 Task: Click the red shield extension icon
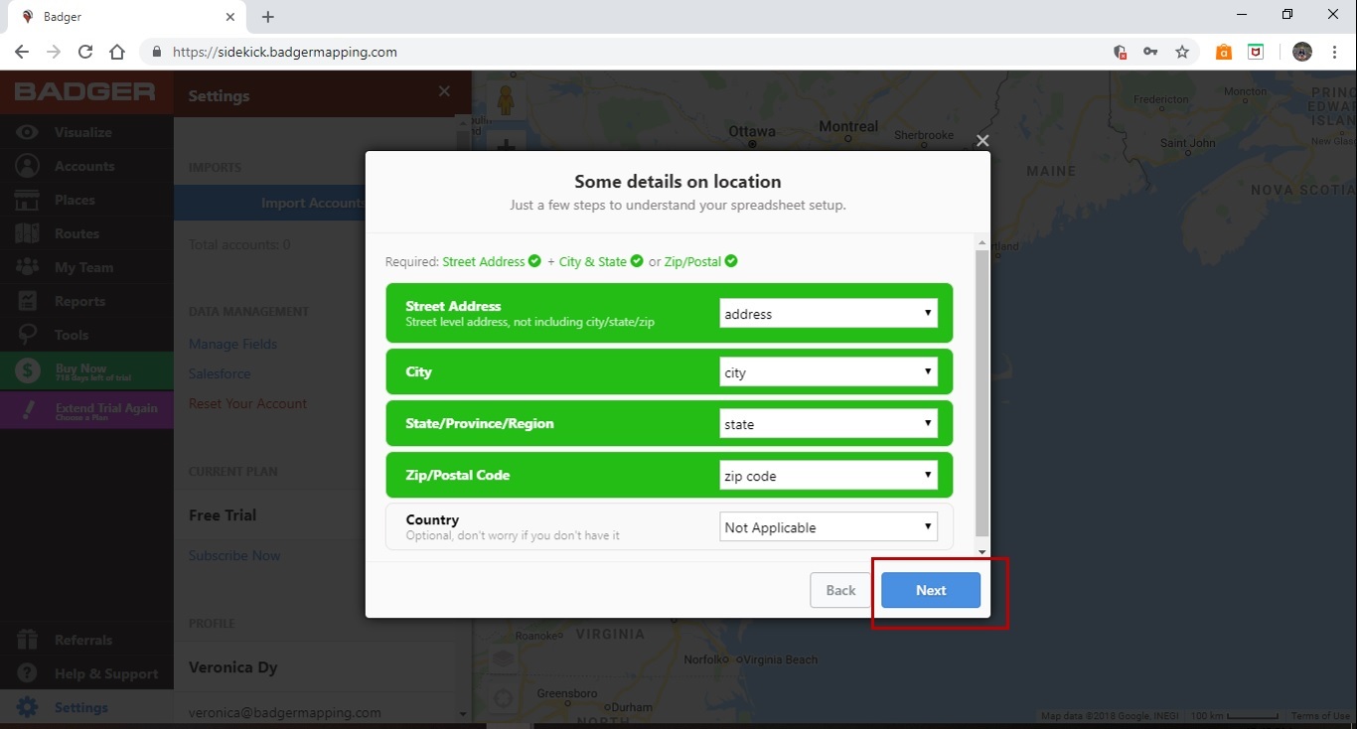pos(1256,52)
